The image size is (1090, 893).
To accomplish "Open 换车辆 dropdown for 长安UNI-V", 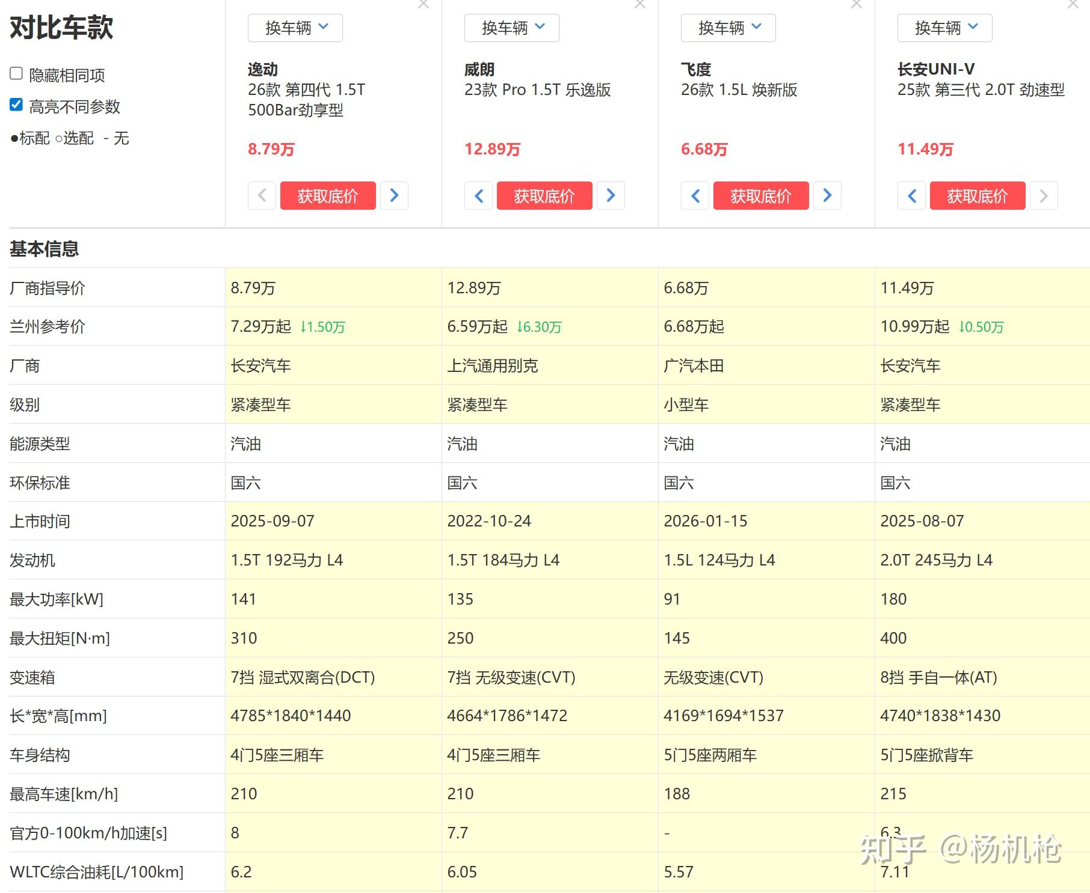I will [x=944, y=27].
